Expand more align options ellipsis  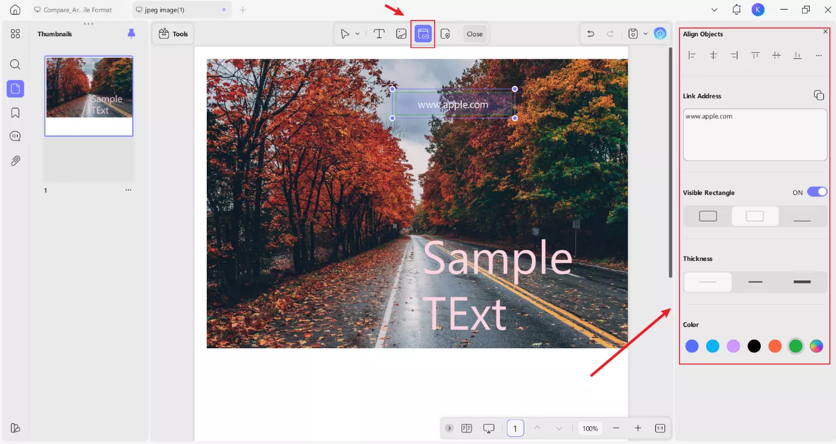(818, 55)
